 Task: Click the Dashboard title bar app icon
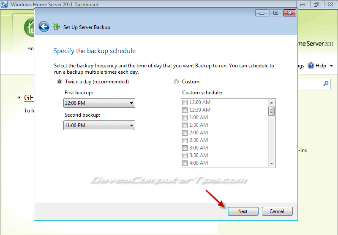point(4,4)
